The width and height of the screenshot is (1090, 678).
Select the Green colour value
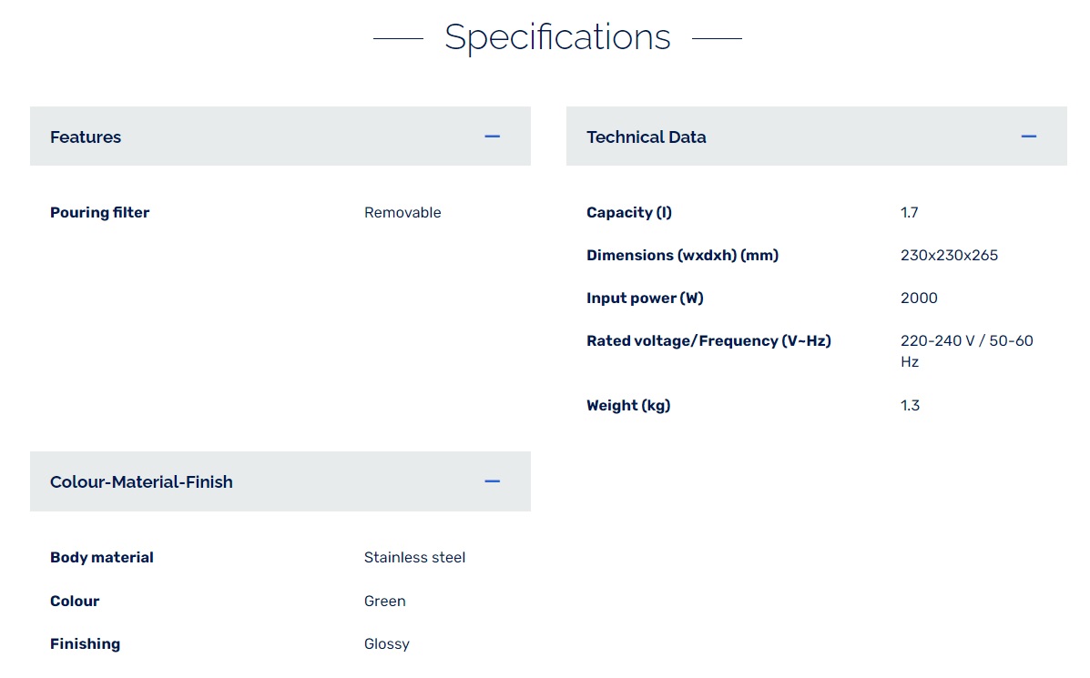coord(385,602)
